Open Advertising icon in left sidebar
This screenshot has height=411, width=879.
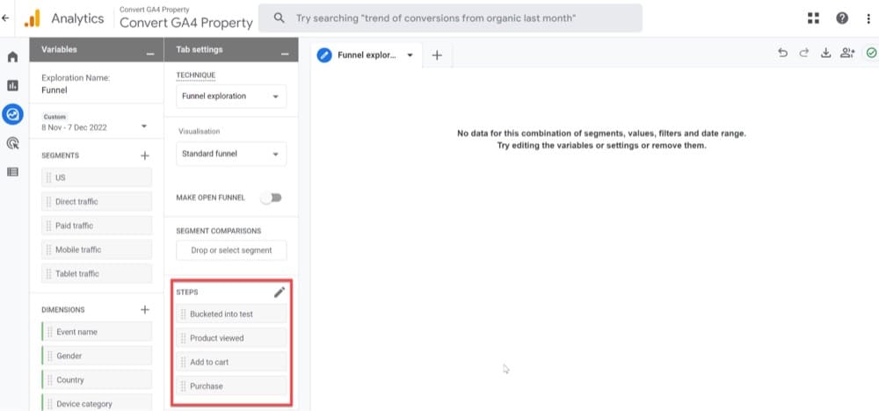(x=12, y=143)
